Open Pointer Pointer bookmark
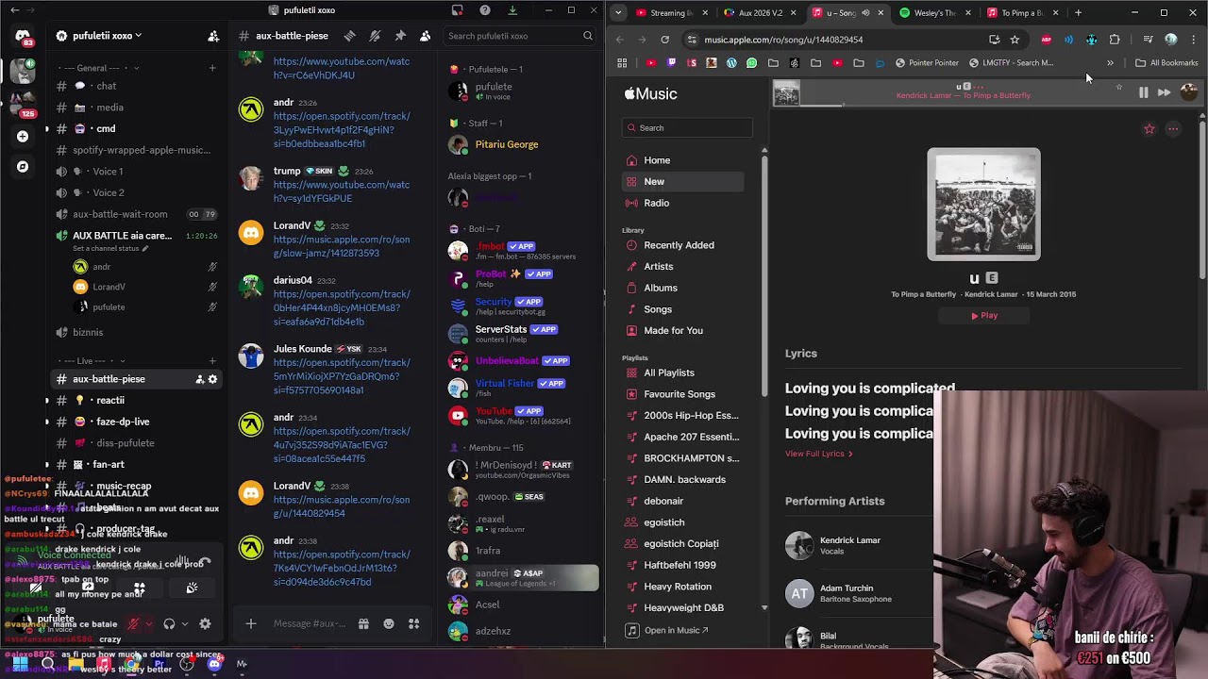The height and width of the screenshot is (679, 1208). tap(926, 63)
